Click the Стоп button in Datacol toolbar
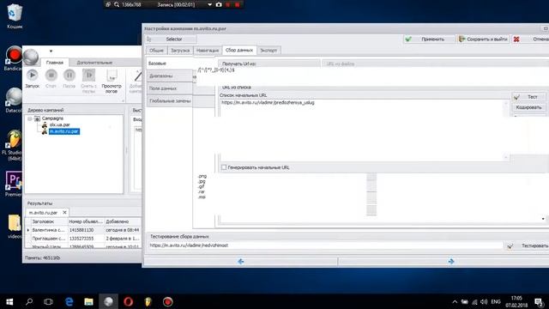Viewport: 549px width, 309px height. point(51,78)
